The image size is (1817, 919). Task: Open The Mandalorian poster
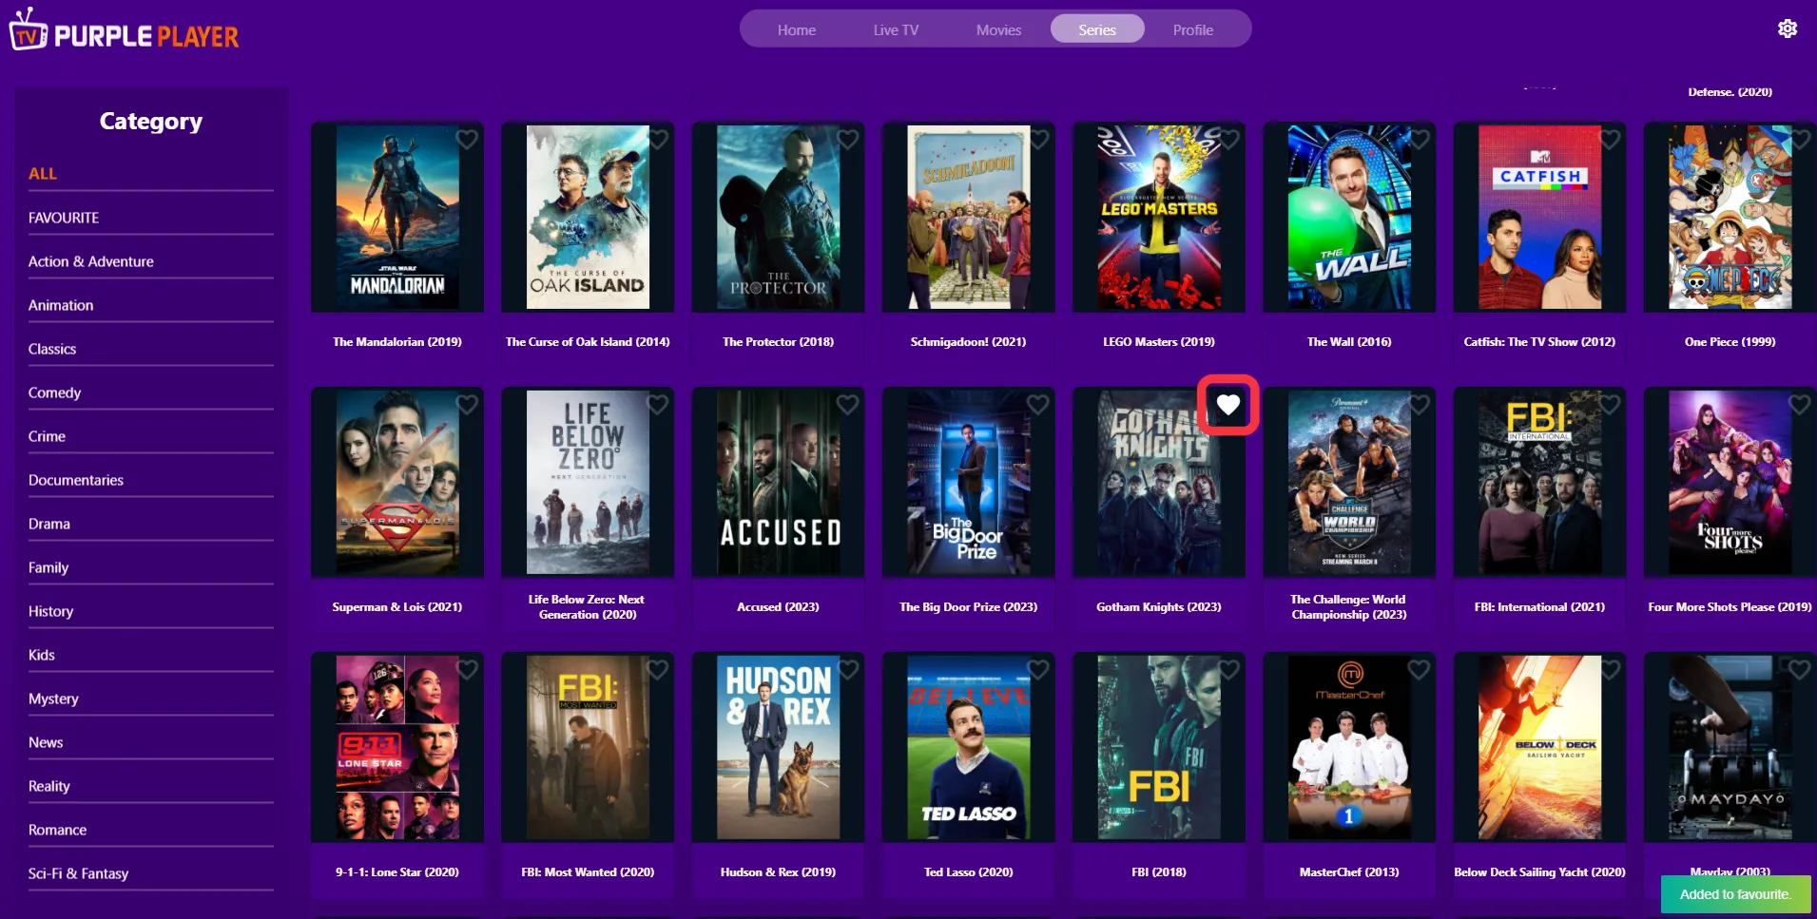tap(397, 218)
